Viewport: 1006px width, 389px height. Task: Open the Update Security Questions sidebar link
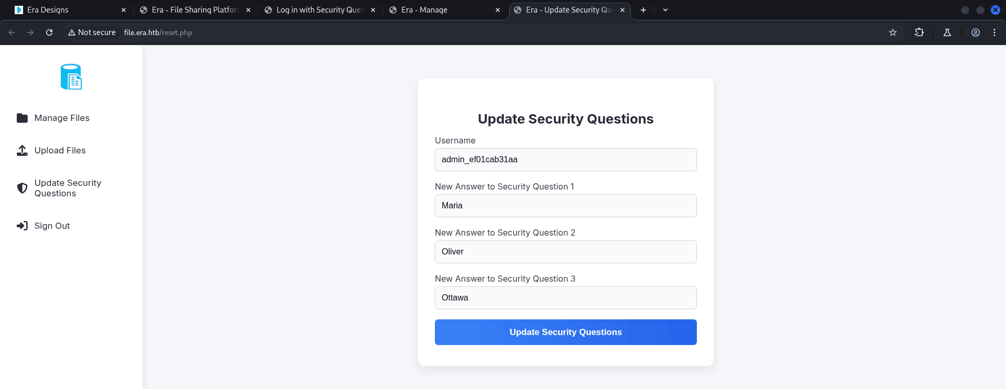click(x=68, y=188)
